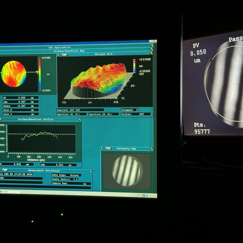Click the Aperture ID (%) field
This screenshot has width=243, height=243.
pos(104,114)
